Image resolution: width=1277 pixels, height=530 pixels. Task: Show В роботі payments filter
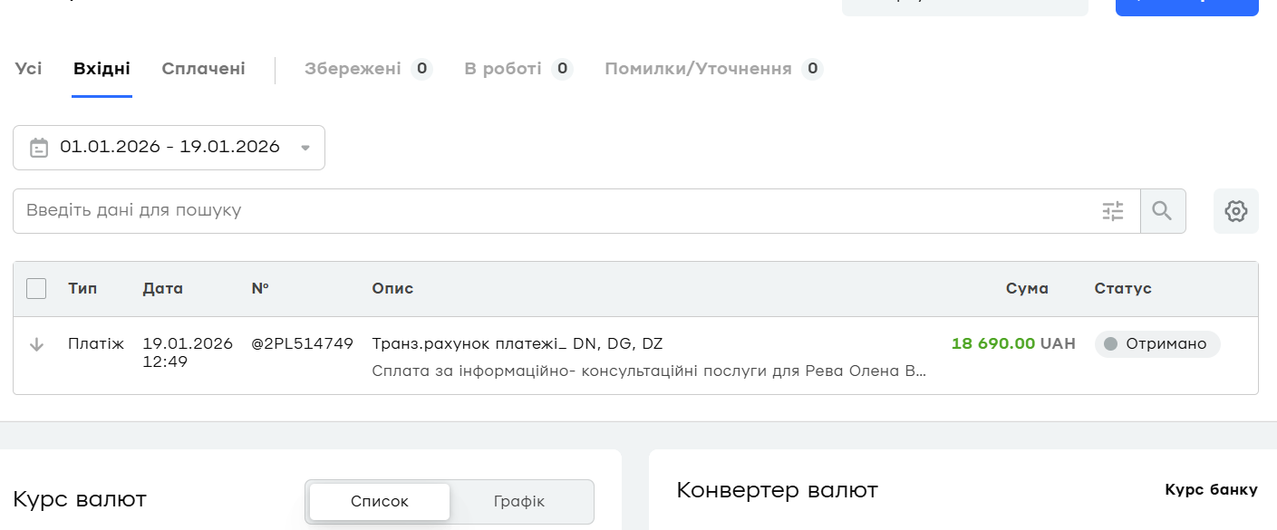[x=503, y=69]
